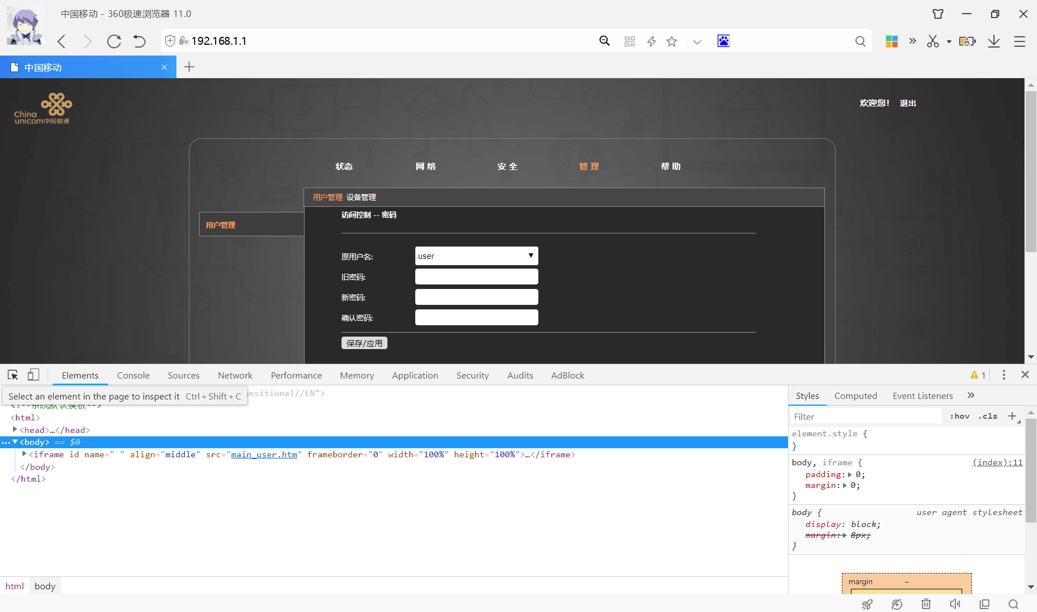This screenshot has height=612, width=1037.
Task: Open the QR code icon in the address bar
Action: click(x=630, y=41)
